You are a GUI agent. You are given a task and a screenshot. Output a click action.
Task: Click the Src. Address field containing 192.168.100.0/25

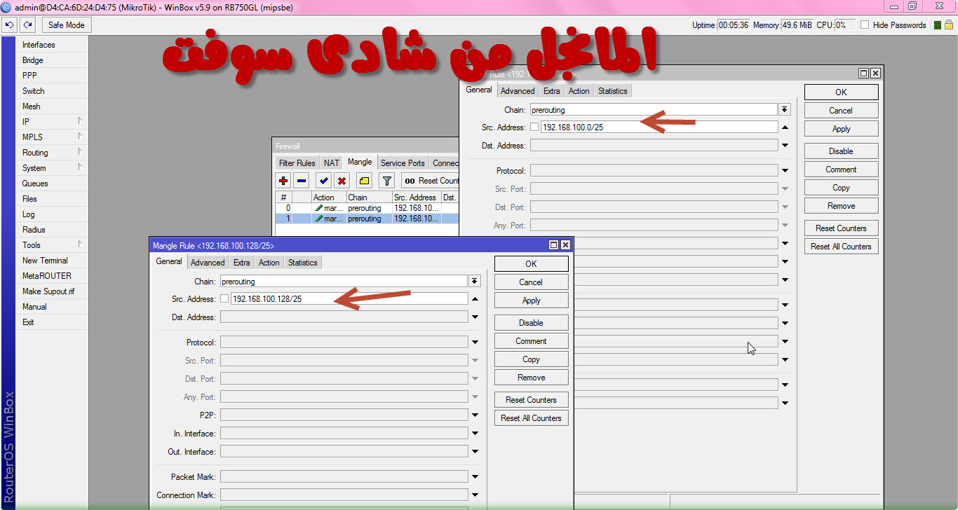click(x=659, y=127)
